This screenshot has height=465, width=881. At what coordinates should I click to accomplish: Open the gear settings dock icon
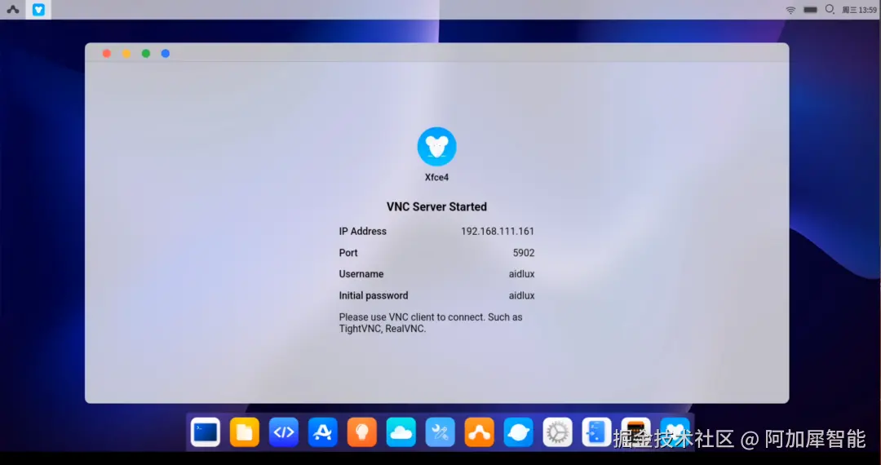[557, 432]
